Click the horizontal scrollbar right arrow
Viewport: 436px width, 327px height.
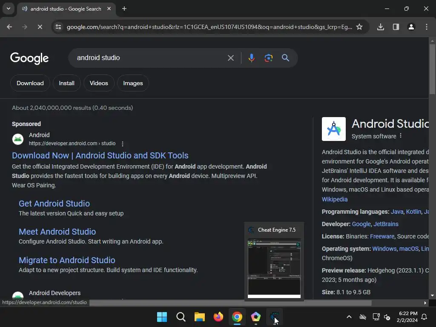[425, 303]
